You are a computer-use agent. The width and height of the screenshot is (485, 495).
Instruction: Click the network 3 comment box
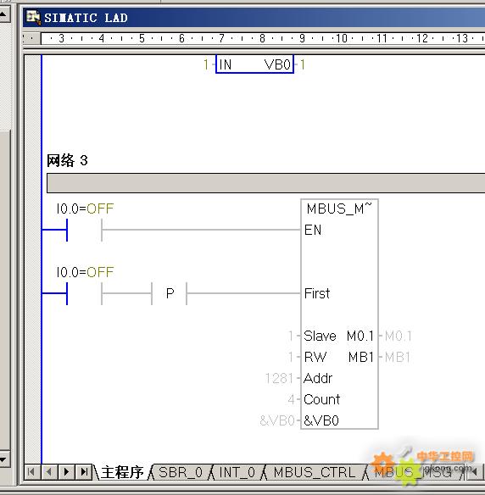click(x=265, y=183)
